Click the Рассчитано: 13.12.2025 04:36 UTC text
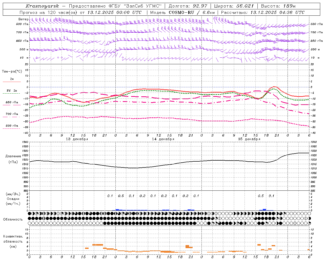 [x=263, y=12]
